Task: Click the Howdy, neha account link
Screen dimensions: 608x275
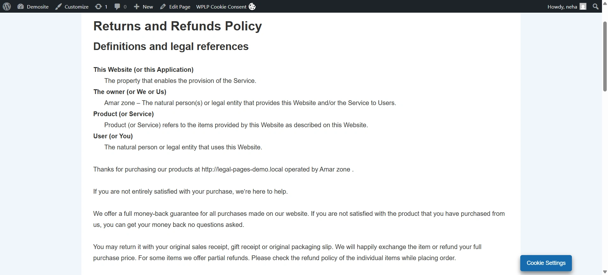Action: (x=562, y=6)
